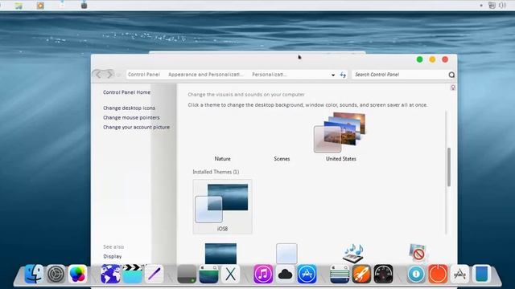This screenshot has height=289, width=515.
Task: Click the Control Panel breadcrumb
Action: point(144,75)
